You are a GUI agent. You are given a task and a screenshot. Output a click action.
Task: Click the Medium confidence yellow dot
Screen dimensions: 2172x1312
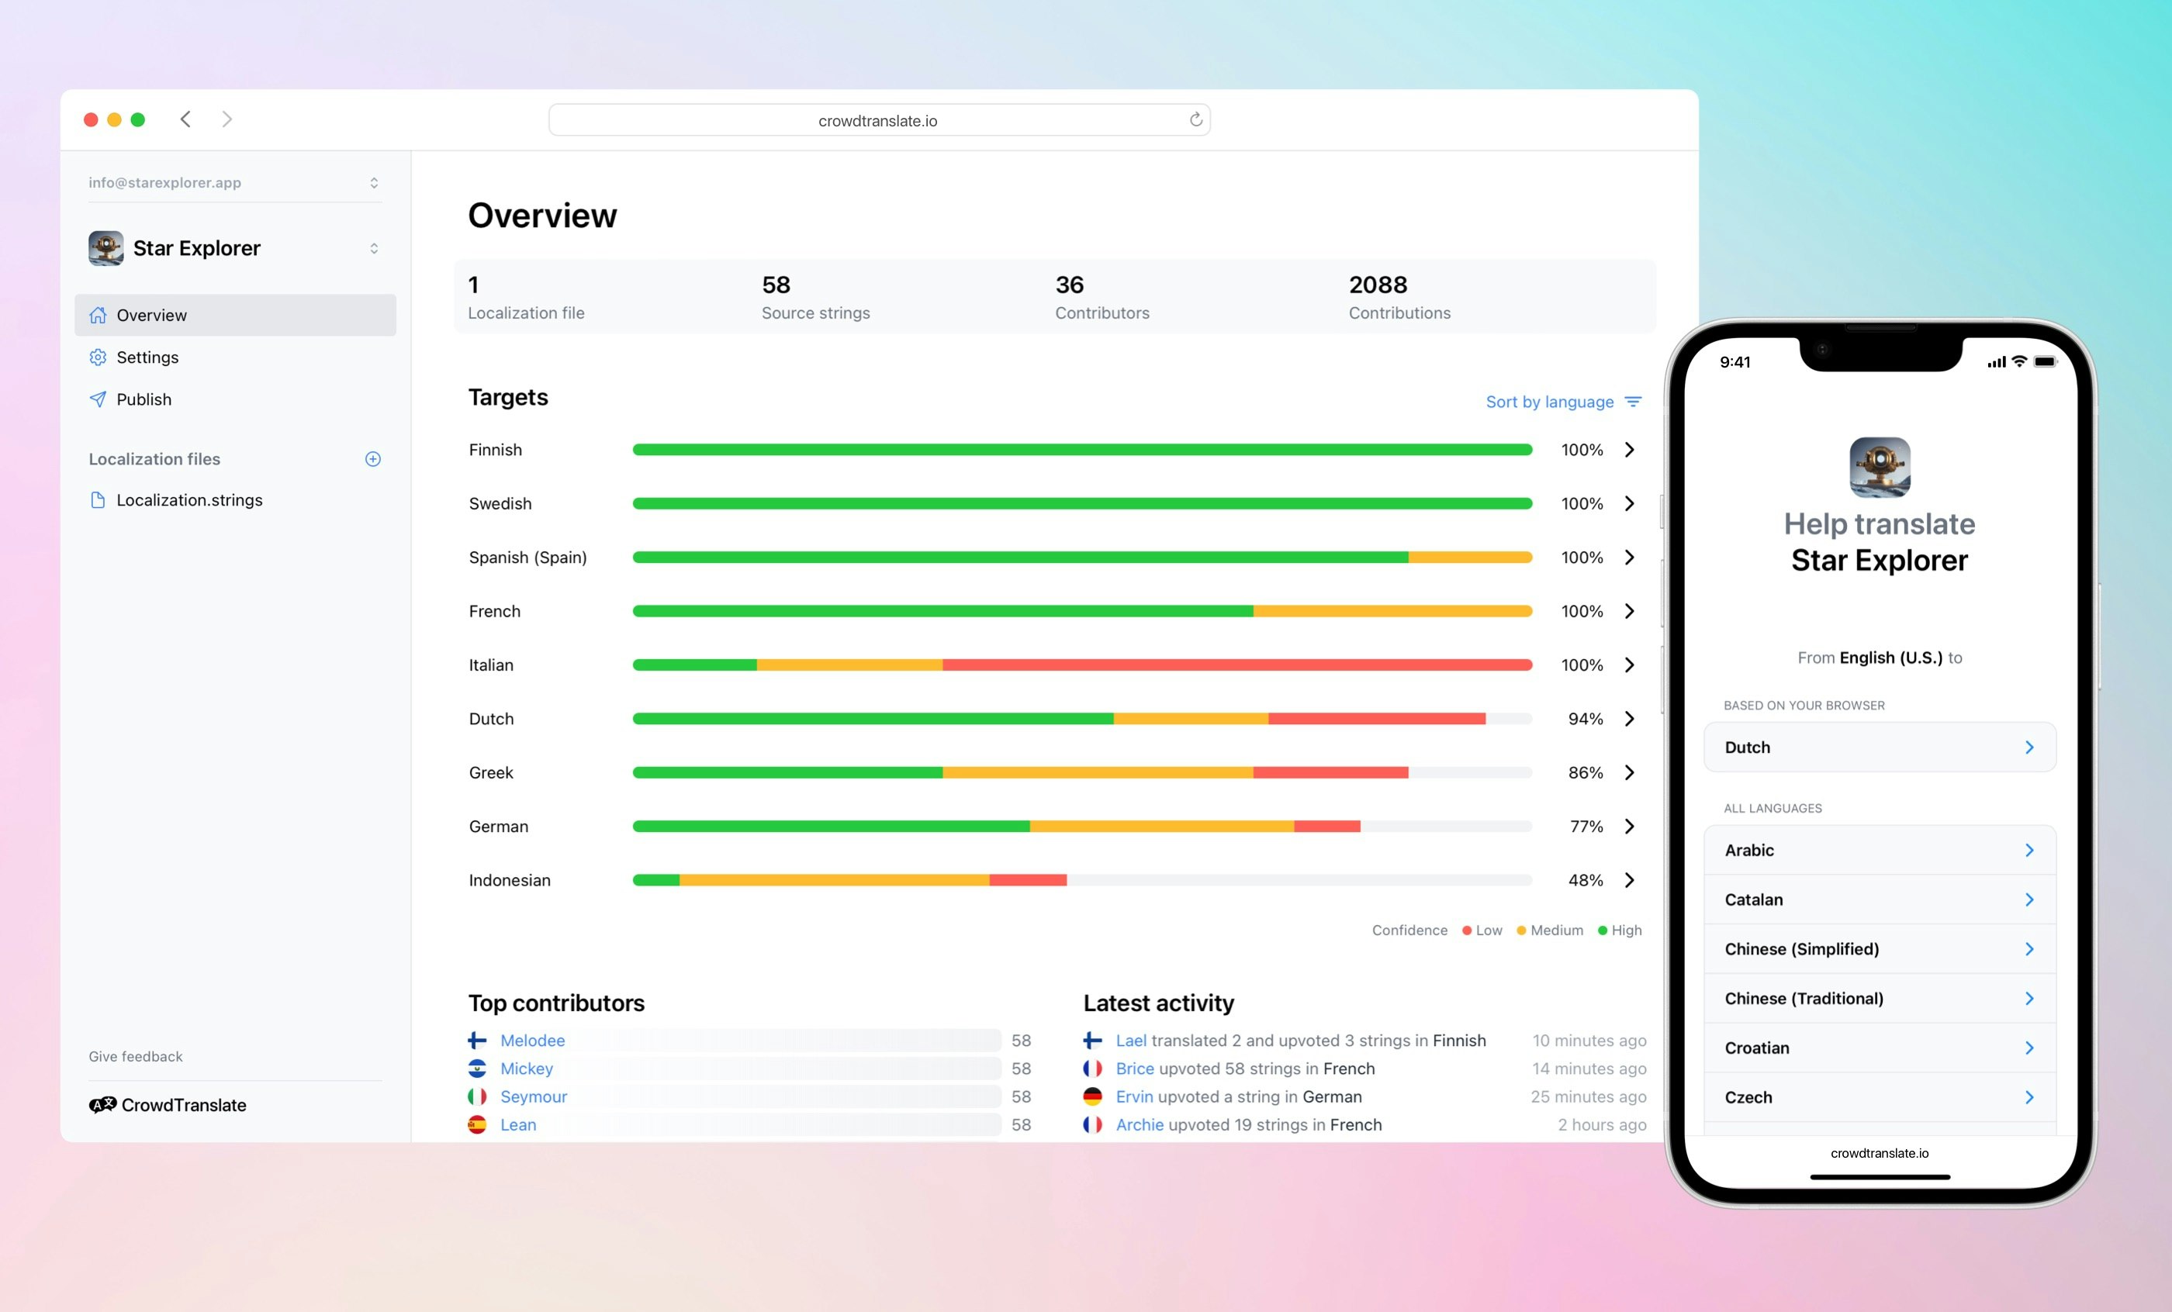[1521, 930]
